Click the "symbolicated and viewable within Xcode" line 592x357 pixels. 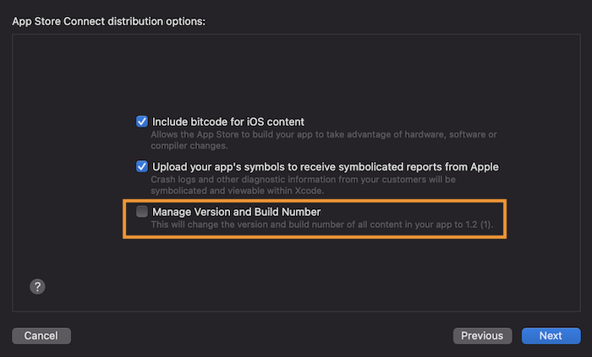[244, 192]
